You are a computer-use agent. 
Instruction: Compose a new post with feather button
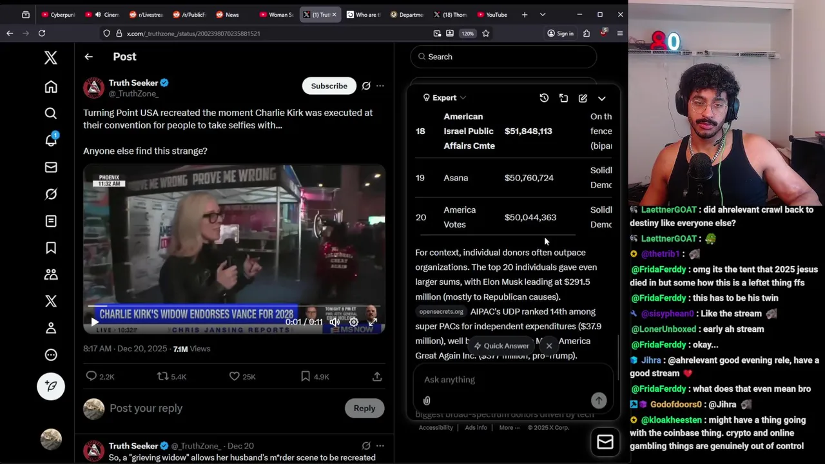[51, 386]
